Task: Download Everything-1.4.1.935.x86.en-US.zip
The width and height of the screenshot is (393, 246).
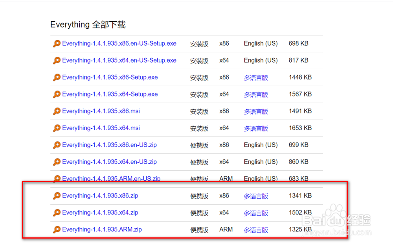Action: [109, 145]
